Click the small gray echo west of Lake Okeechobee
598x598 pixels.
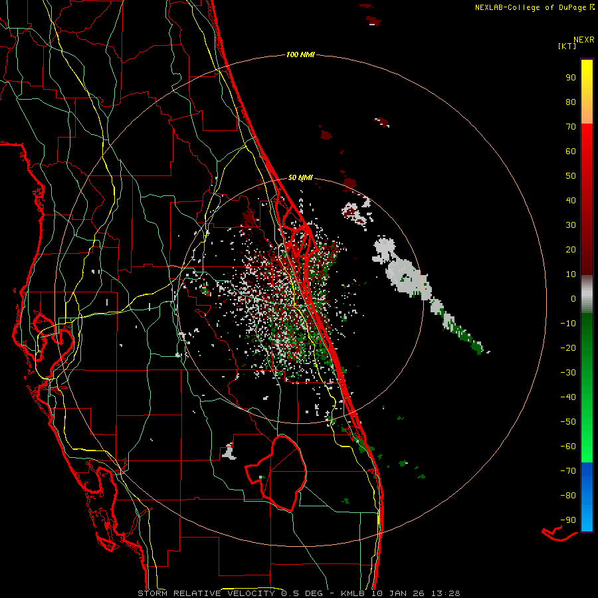coord(229,452)
